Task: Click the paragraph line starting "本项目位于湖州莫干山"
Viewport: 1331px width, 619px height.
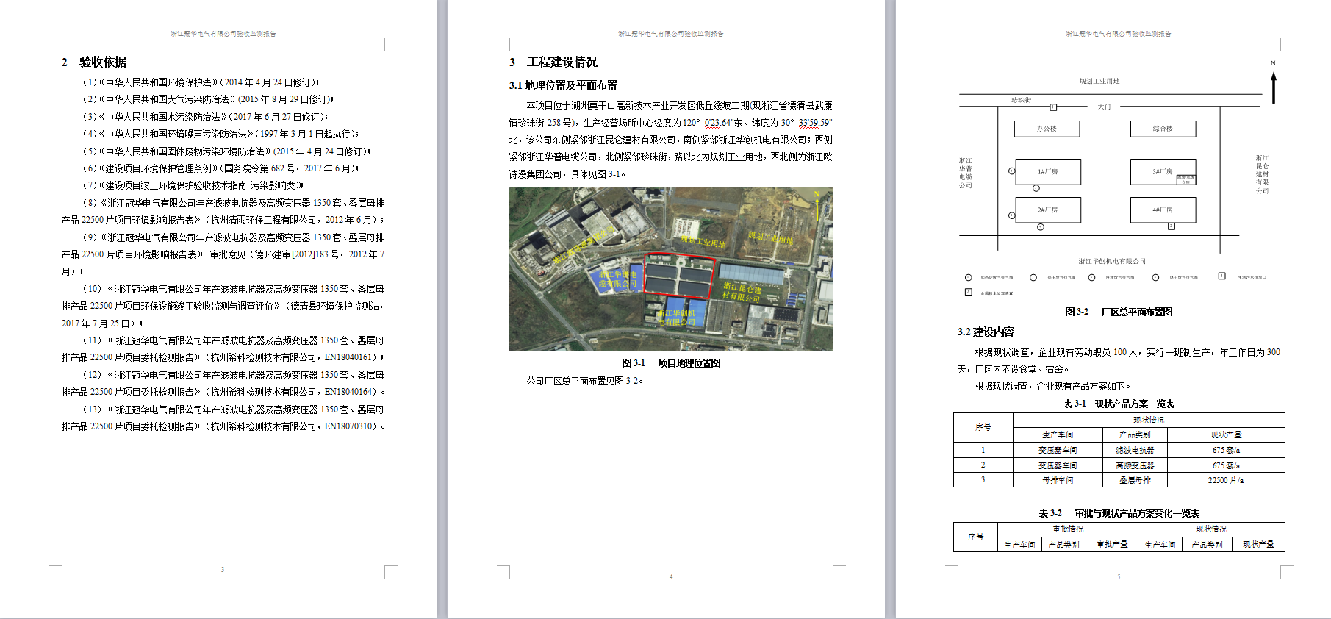Action: (x=679, y=106)
